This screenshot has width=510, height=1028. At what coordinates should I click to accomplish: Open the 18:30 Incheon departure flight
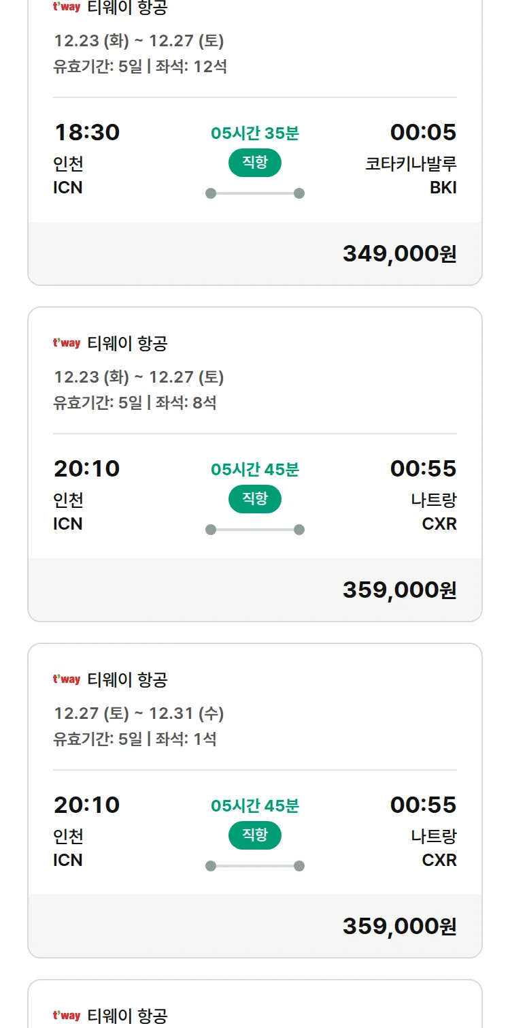tap(86, 132)
